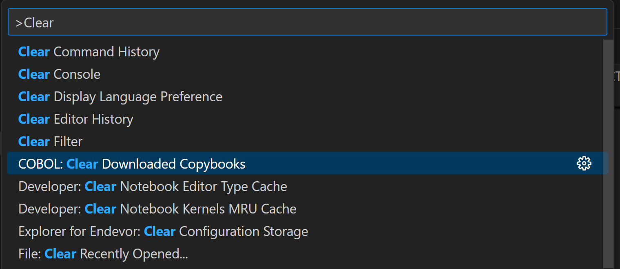620x269 pixels.
Task: Click the 'File:' prefix of Recently Opened entry
Action: point(30,254)
